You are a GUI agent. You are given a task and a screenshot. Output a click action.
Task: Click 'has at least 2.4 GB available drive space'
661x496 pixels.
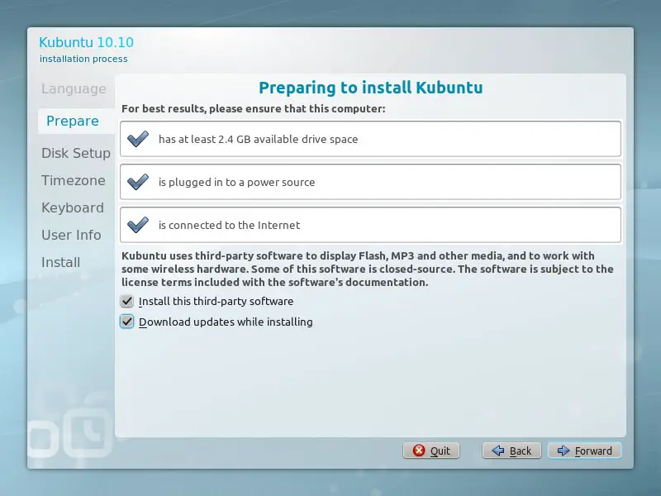coord(258,139)
